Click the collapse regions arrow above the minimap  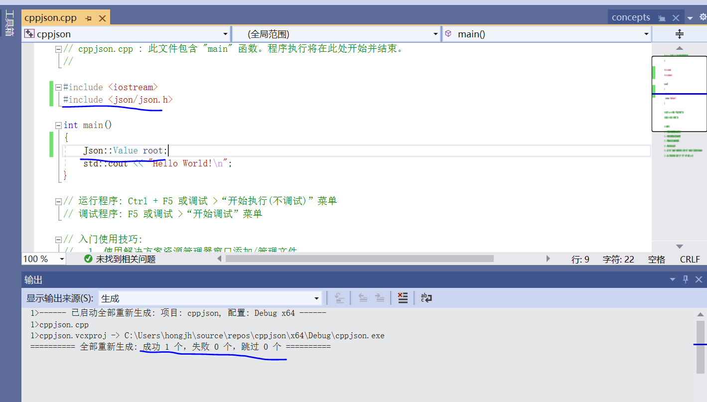coord(679,48)
